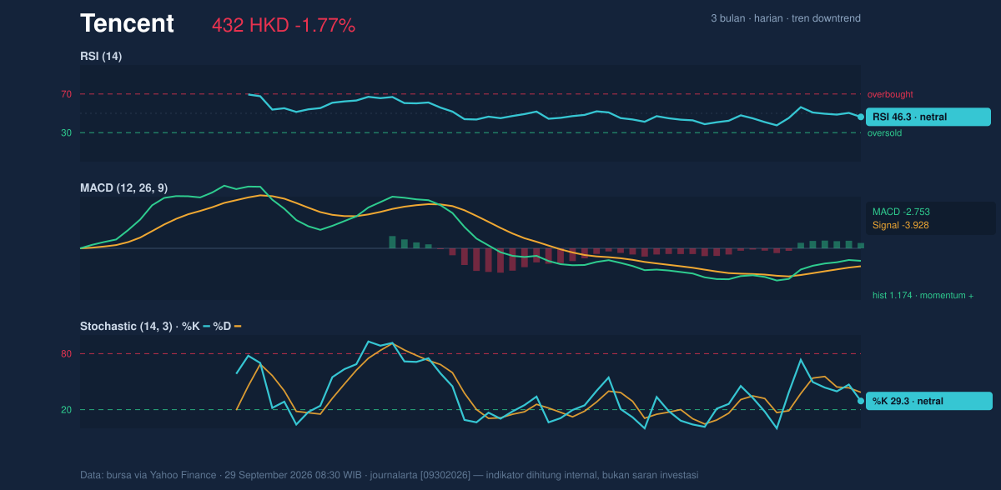This screenshot has width=1001, height=490.
Task: Click the MACD (12, 26, 9) heading
Action: tap(123, 187)
